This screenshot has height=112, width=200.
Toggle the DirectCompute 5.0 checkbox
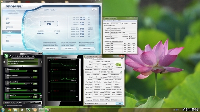click(112, 100)
